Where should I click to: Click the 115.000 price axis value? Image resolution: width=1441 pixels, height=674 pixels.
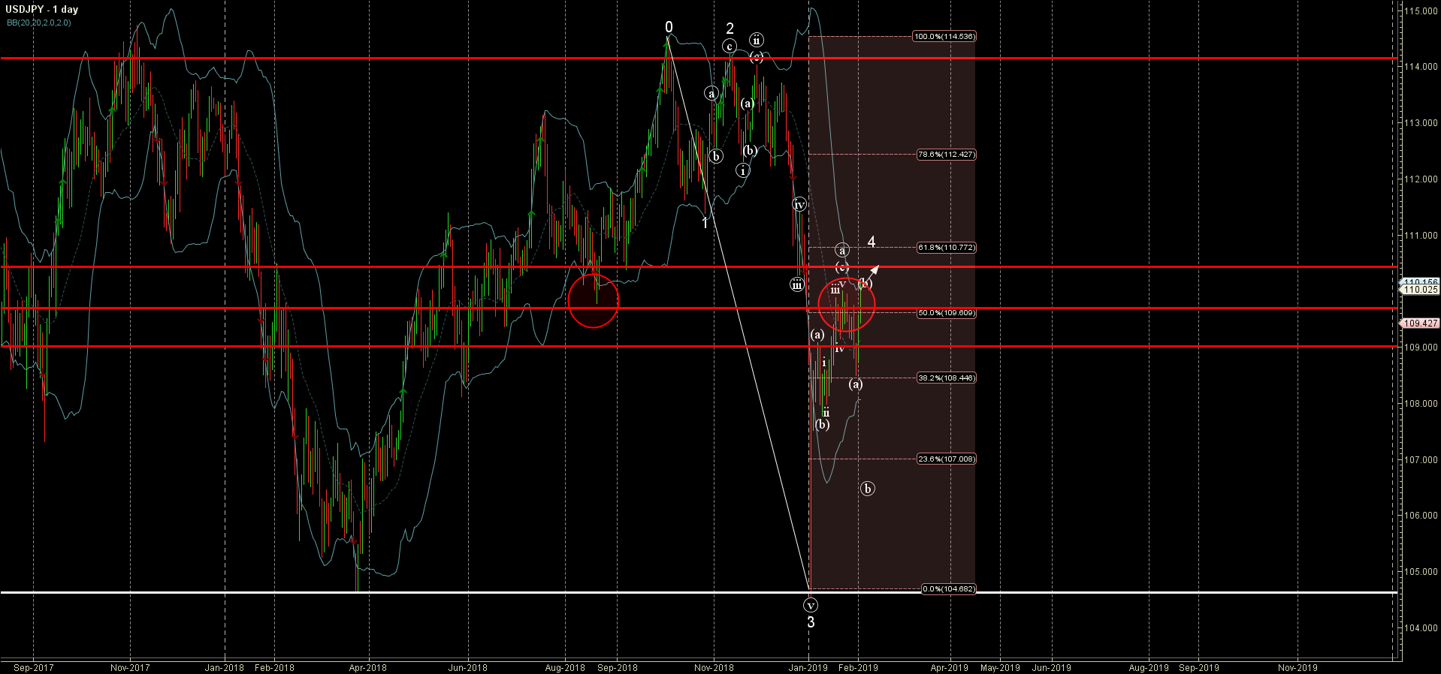tap(1420, 11)
